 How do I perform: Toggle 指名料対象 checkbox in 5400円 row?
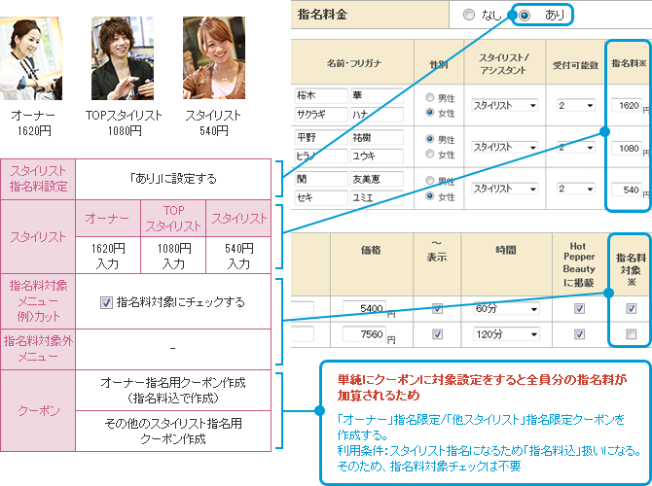[632, 309]
